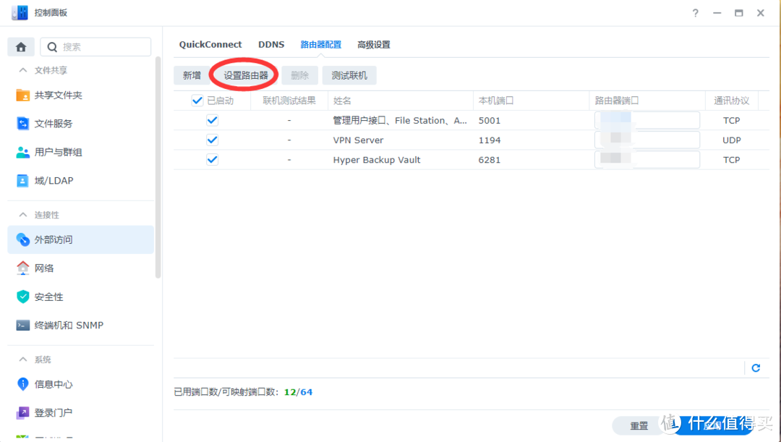
Task: Open the login portal icon (登录门户)
Action: 23,412
